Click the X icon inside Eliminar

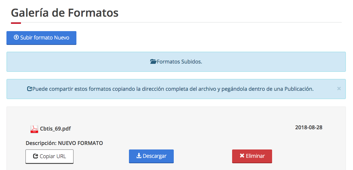[242, 156]
